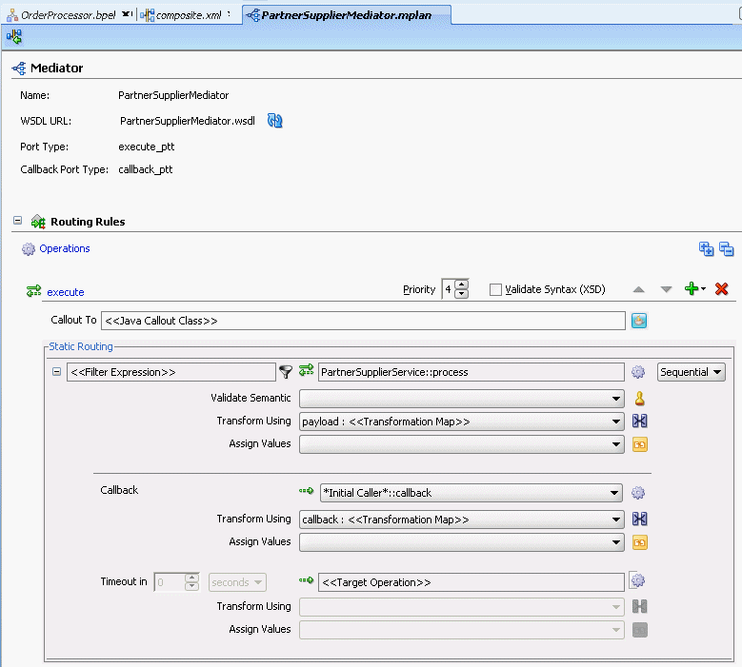742x667 pixels.
Task: Collapse the Routing Rules section
Action: (17, 221)
